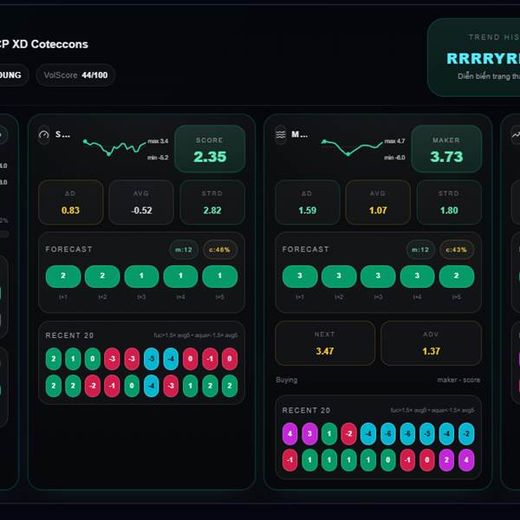Select the t+2 pill in the Score forecast
Image resolution: width=520 pixels, height=520 pixels.
click(x=102, y=276)
